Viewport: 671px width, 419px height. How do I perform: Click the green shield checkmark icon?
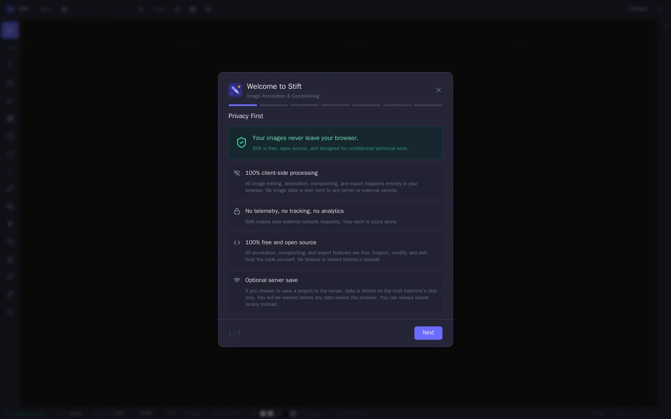click(242, 143)
